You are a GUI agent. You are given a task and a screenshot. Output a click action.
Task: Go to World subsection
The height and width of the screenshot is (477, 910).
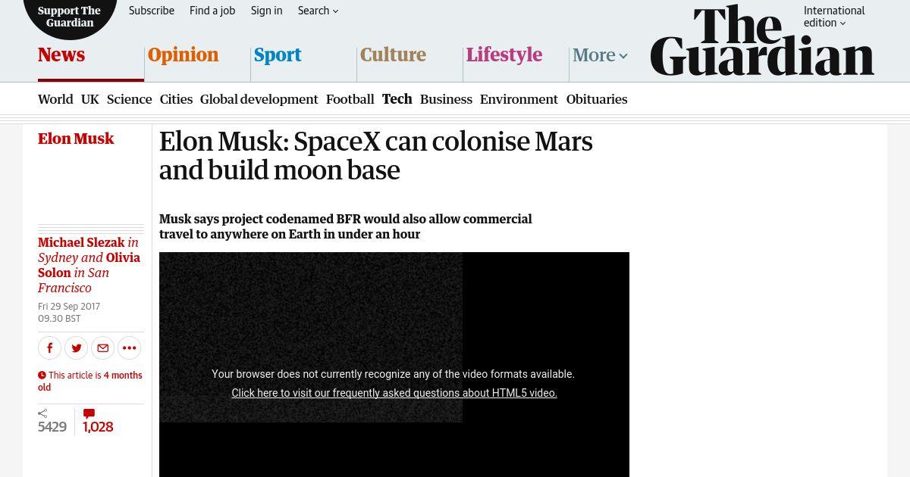pyautogui.click(x=55, y=99)
